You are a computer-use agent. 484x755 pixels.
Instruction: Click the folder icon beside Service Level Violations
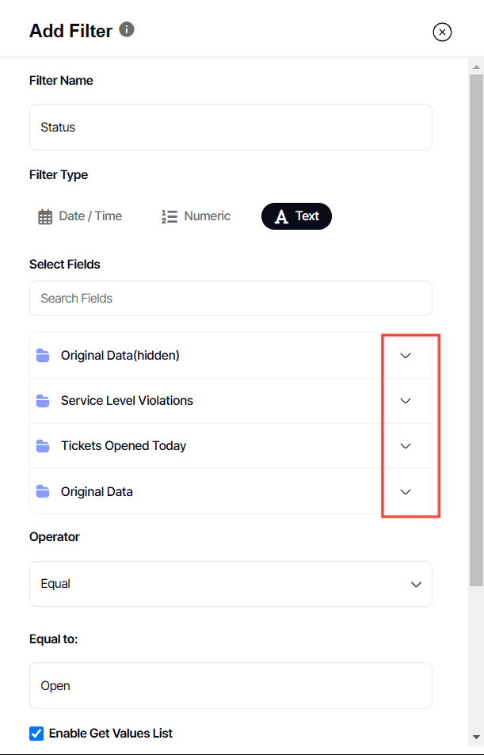[x=42, y=400]
